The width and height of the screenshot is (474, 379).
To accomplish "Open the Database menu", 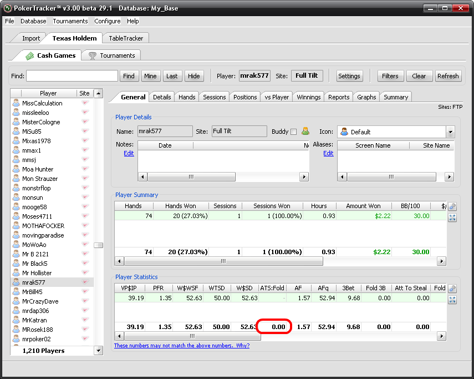I will point(33,21).
